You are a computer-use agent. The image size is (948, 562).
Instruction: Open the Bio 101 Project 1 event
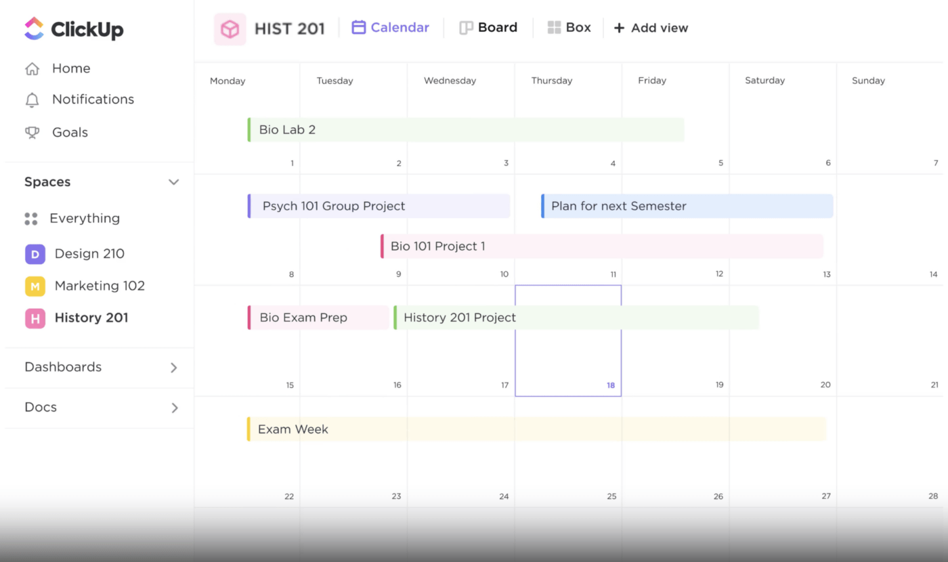coord(602,246)
